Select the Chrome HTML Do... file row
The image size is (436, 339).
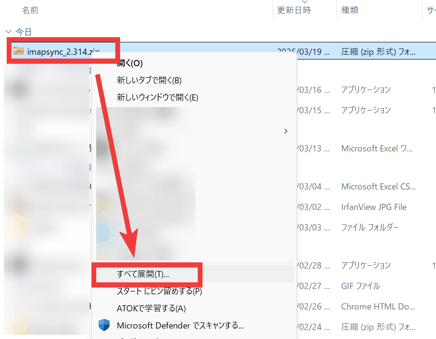point(378,307)
